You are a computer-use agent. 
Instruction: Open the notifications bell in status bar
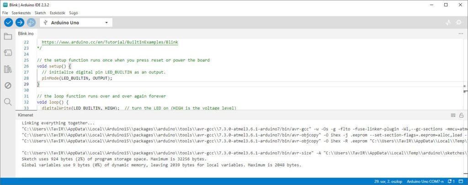pyautogui.click(x=451, y=181)
